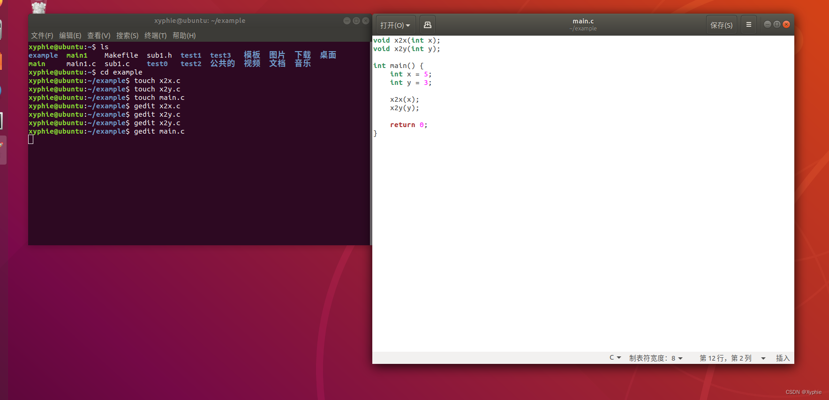Open terminal 终端(T) menu
This screenshot has height=400, width=829.
pyautogui.click(x=156, y=36)
